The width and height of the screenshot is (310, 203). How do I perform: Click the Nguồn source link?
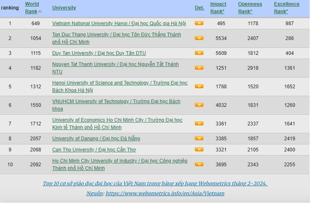coord(94,193)
